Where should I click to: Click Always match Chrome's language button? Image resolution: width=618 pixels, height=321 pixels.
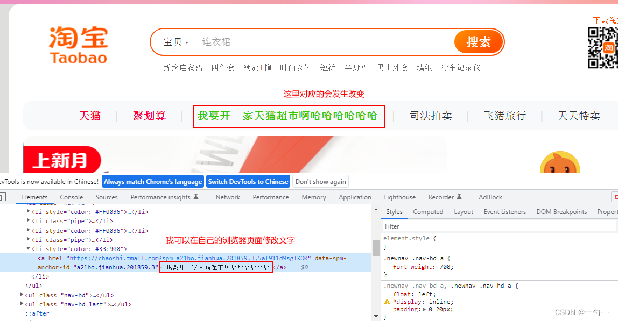[153, 182]
